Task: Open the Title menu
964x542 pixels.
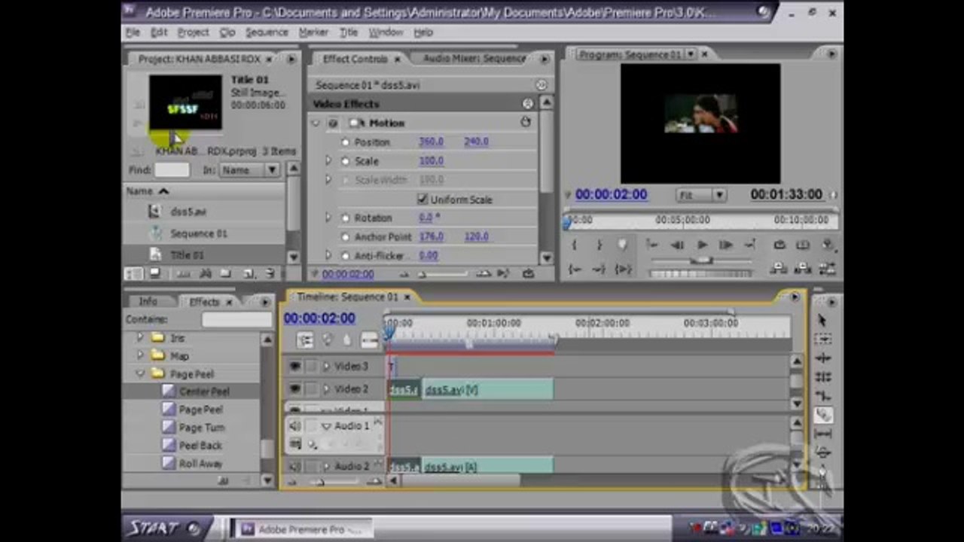Action: point(349,32)
